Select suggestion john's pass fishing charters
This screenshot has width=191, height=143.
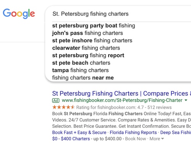coord(87,33)
